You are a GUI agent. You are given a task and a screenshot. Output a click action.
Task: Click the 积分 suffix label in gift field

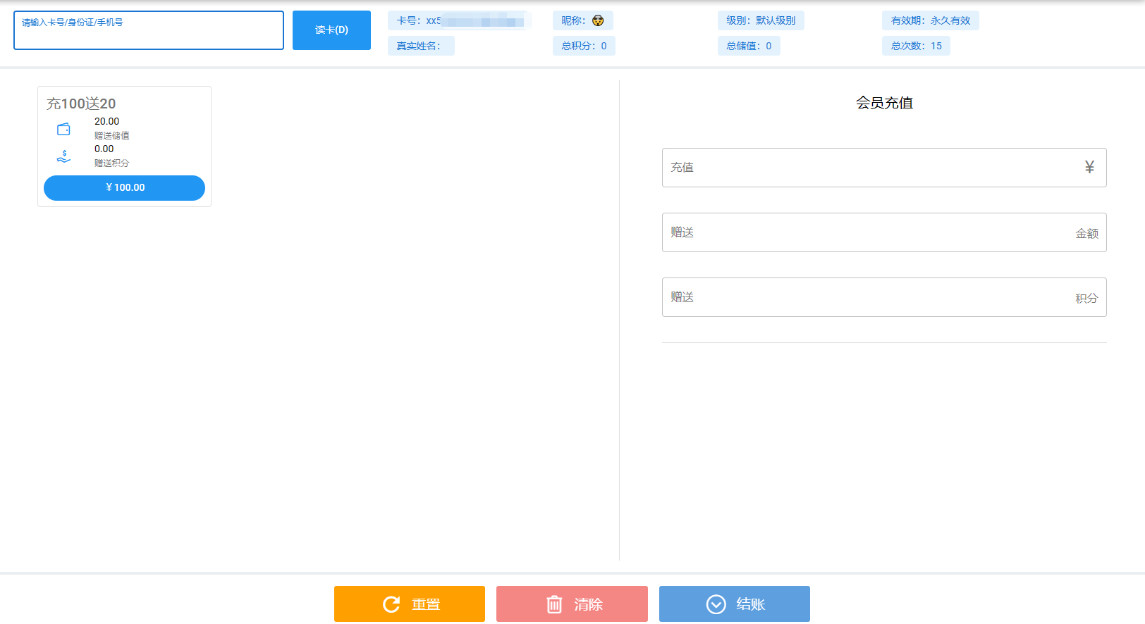click(x=1086, y=298)
